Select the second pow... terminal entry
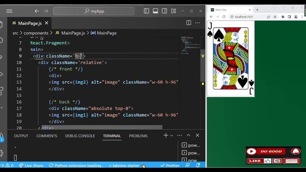 point(191,153)
